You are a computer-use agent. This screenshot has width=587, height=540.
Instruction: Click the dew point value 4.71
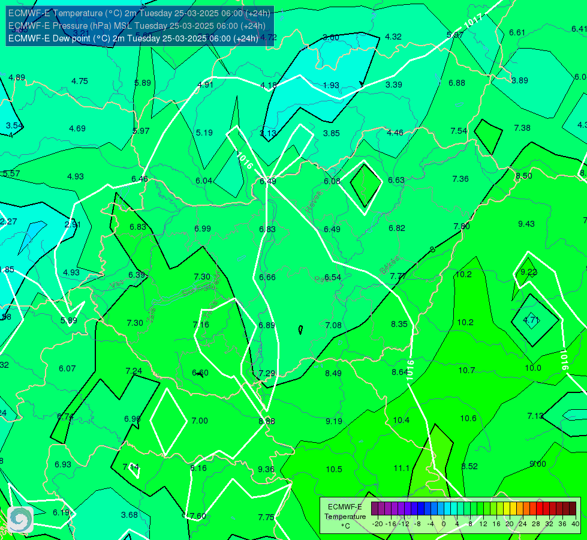(x=531, y=320)
